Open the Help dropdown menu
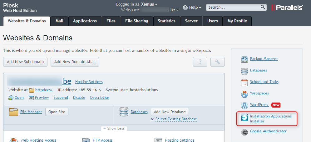 click(192, 7)
